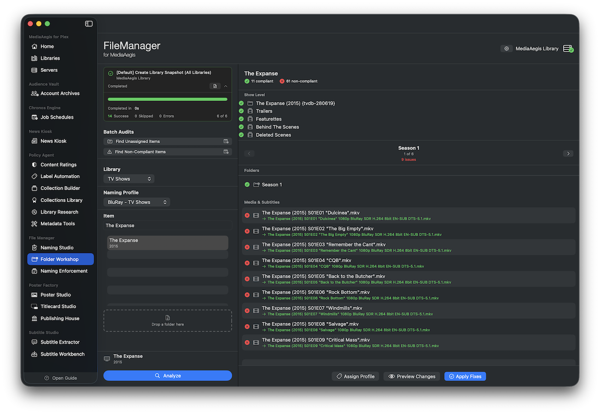
Task: Select S01E08 "Salvage".mkv row
Action: 409,327
